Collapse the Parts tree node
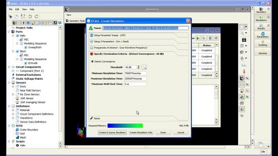The width and height of the screenshot is (278, 156). [x=9, y=32]
